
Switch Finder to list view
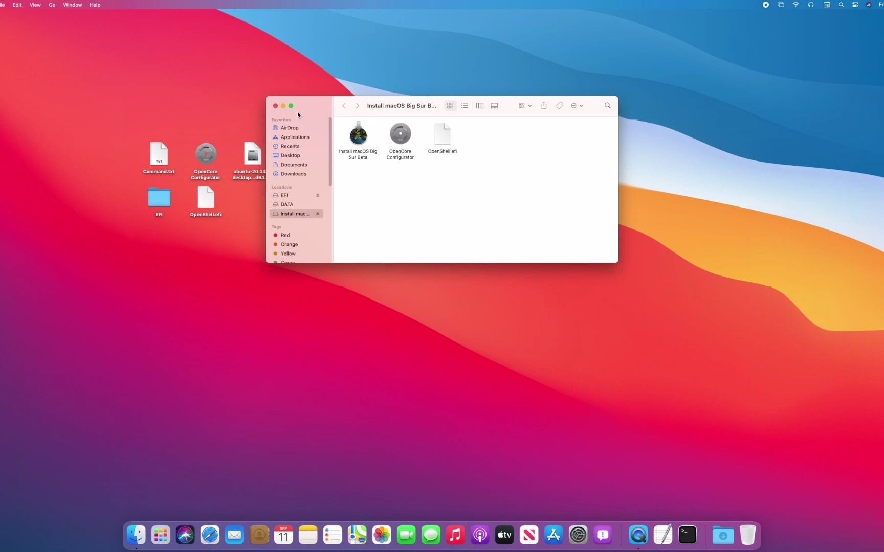click(x=465, y=105)
